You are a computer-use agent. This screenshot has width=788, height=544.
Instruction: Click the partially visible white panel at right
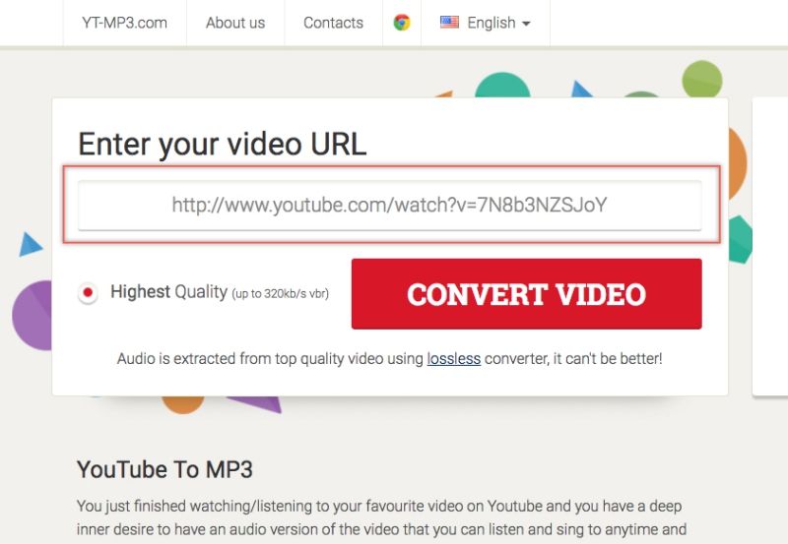pyautogui.click(x=770, y=246)
